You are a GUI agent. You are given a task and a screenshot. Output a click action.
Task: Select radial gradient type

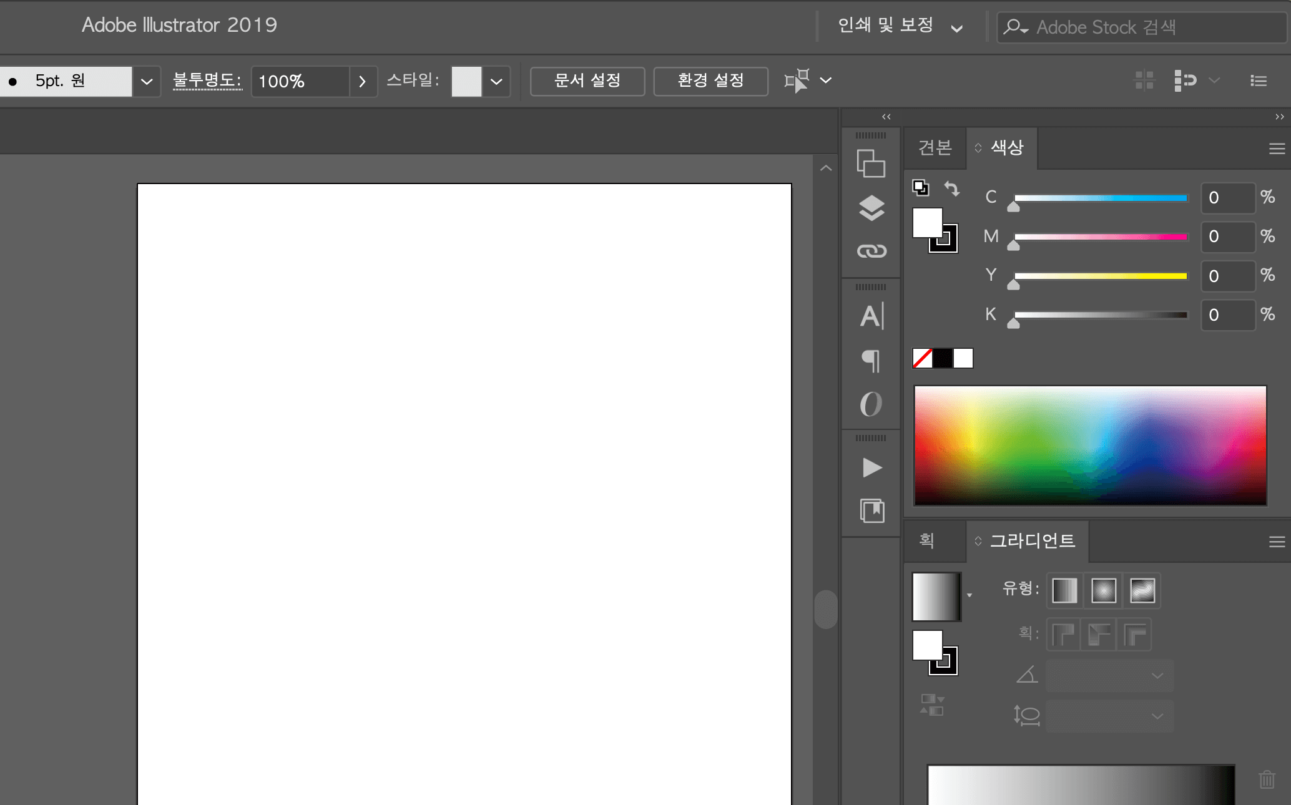click(x=1104, y=590)
